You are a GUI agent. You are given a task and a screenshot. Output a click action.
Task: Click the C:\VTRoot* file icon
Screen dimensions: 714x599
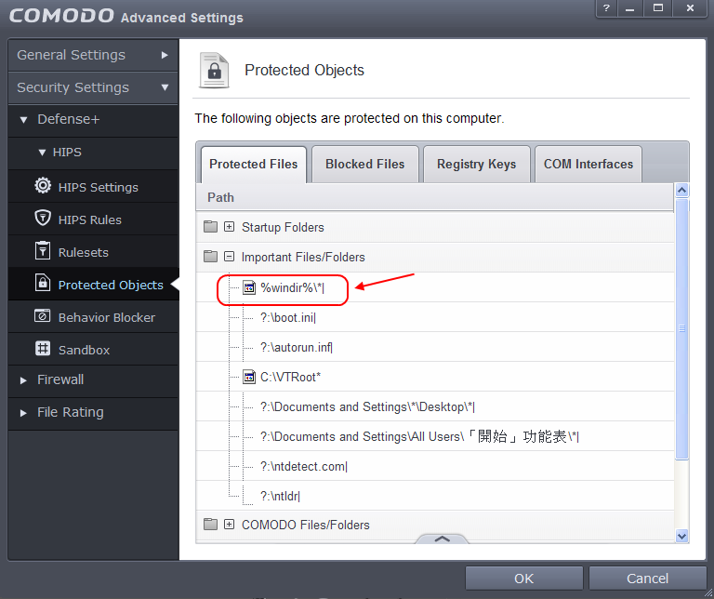[x=249, y=377]
